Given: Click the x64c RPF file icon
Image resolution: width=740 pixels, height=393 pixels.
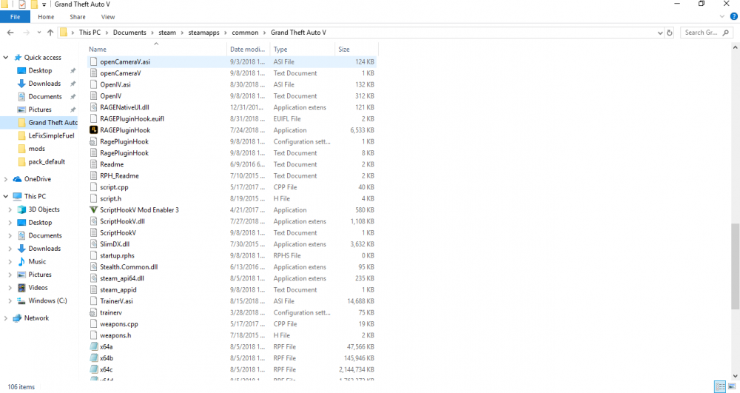Looking at the screenshot, I should coord(93,369).
